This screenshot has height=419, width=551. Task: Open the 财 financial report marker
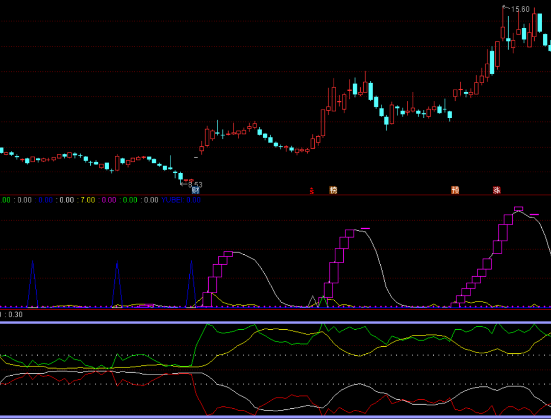click(195, 190)
